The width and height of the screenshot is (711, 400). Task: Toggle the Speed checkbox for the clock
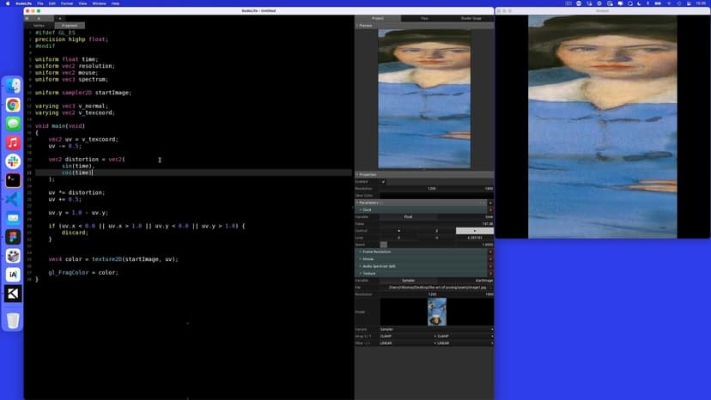tap(384, 245)
